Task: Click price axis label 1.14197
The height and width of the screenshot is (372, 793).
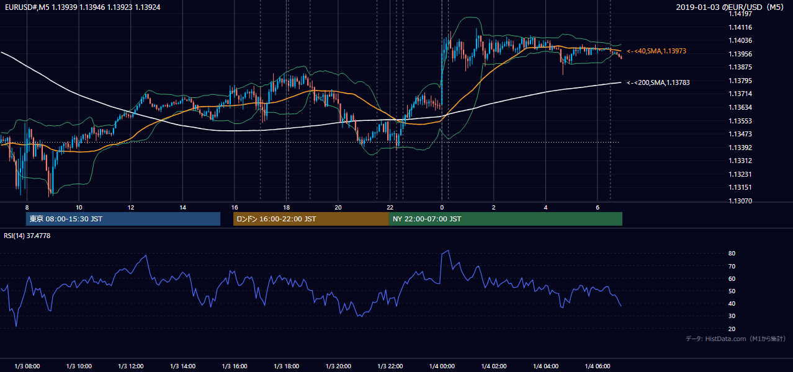Action: click(x=740, y=14)
